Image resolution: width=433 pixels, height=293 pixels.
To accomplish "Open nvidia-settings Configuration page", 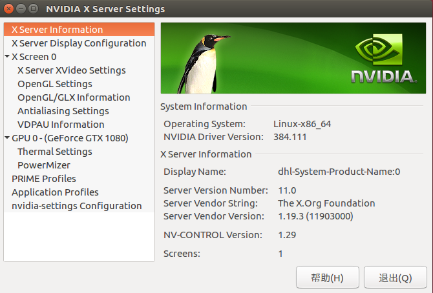I will pyautogui.click(x=76, y=206).
